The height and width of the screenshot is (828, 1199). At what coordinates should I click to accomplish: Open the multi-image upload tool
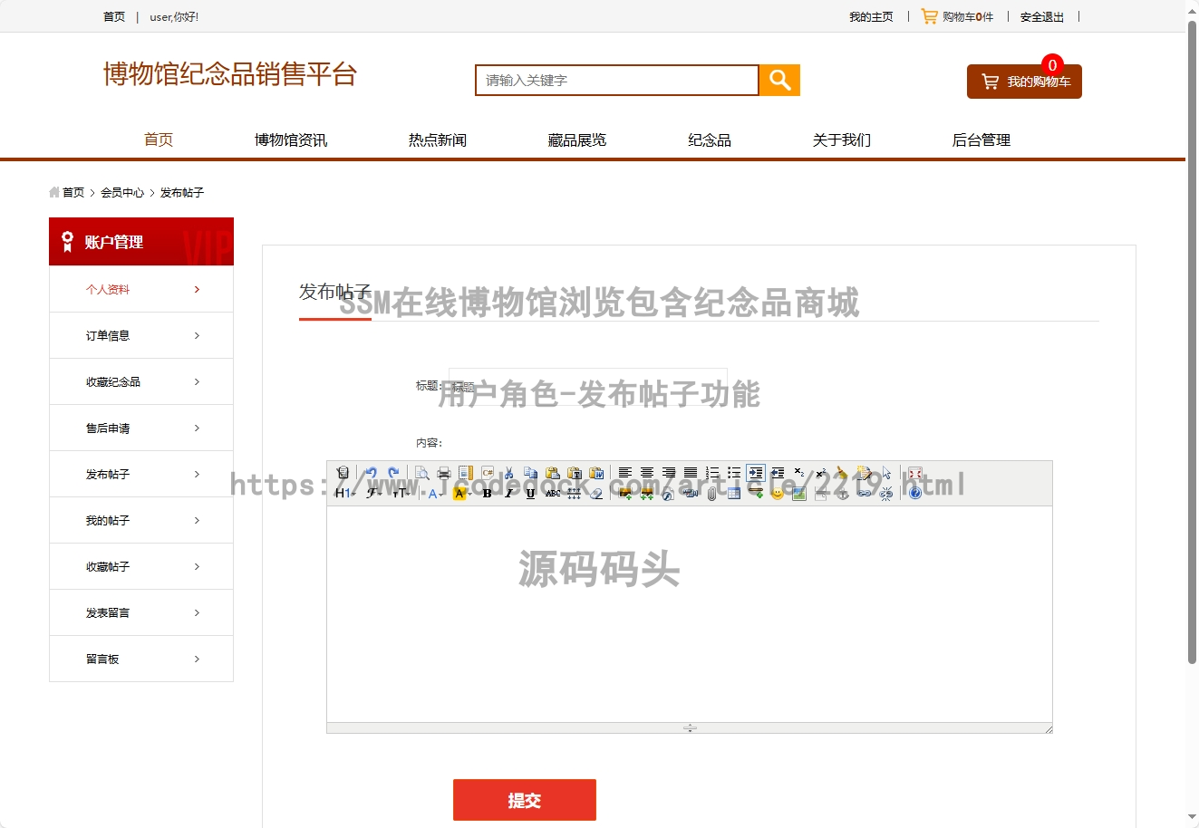tap(647, 494)
